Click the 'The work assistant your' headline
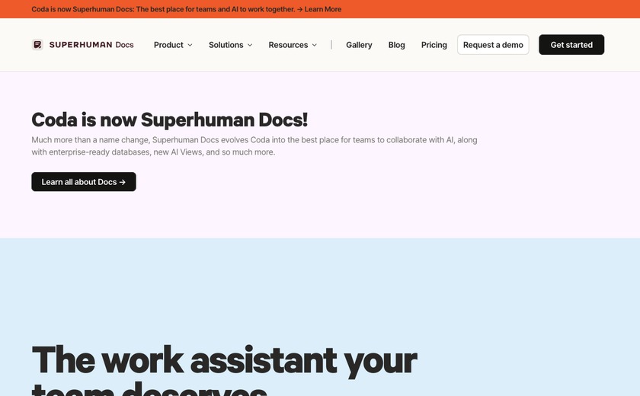Image resolution: width=640 pixels, height=396 pixels. [225, 360]
